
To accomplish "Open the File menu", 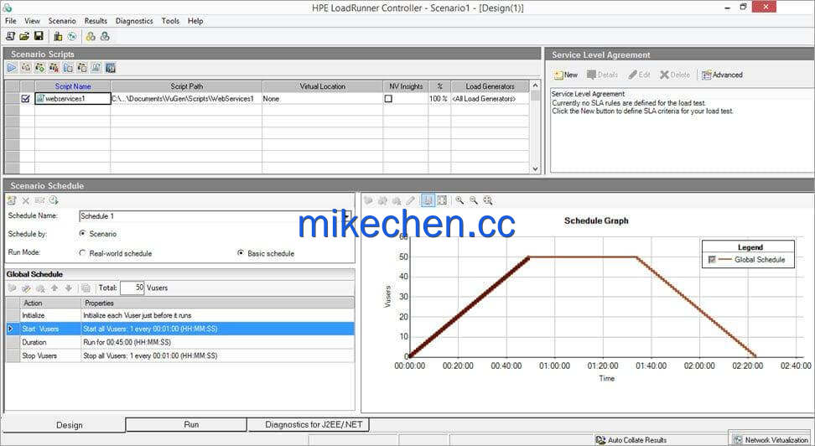I will coord(10,21).
